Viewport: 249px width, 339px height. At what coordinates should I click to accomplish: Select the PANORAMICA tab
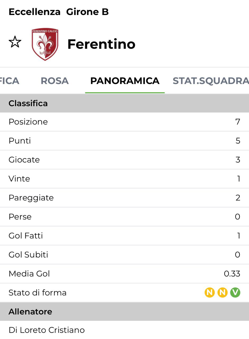coord(125,81)
